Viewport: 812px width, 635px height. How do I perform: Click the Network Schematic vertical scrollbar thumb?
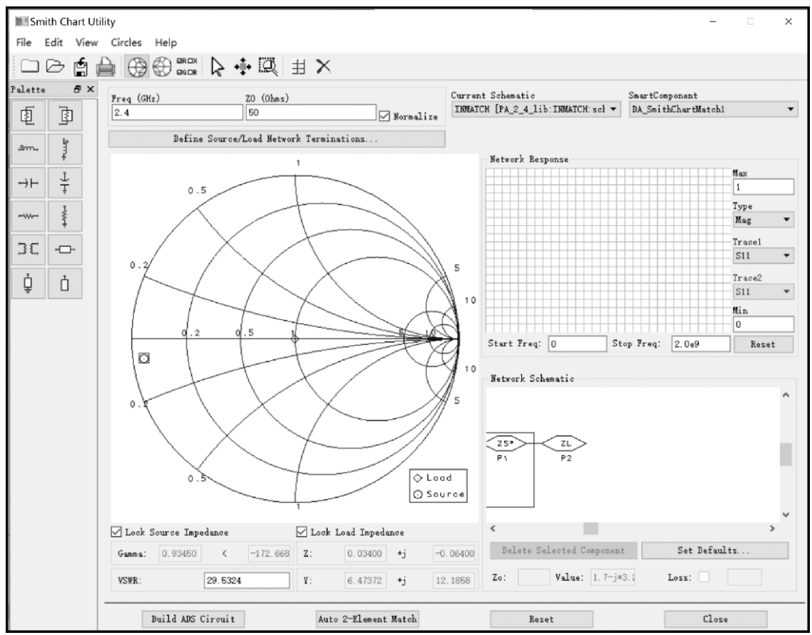(786, 454)
